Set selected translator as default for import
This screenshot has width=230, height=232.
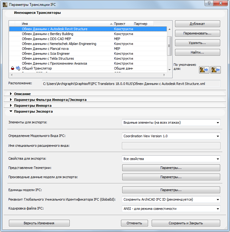coord(215,70)
